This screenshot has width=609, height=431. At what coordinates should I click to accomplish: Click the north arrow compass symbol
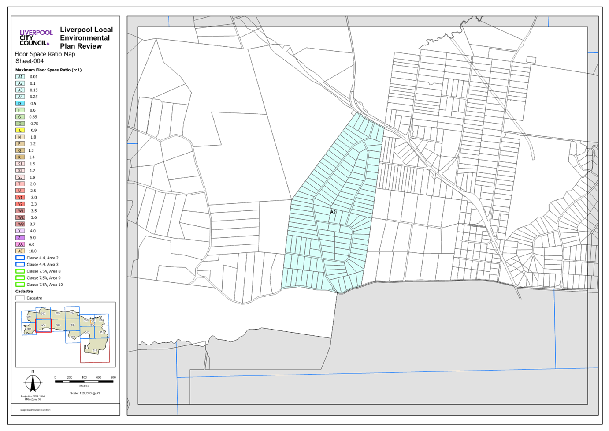[x=33, y=382]
